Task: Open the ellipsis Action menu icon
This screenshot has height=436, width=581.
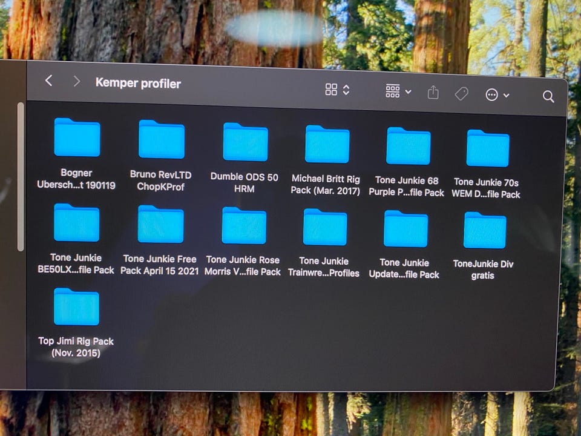Action: pos(491,95)
